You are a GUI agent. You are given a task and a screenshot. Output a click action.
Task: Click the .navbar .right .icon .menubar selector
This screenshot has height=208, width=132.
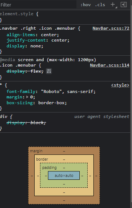38,28
